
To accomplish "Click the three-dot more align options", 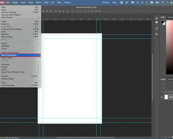I will 72,11.
